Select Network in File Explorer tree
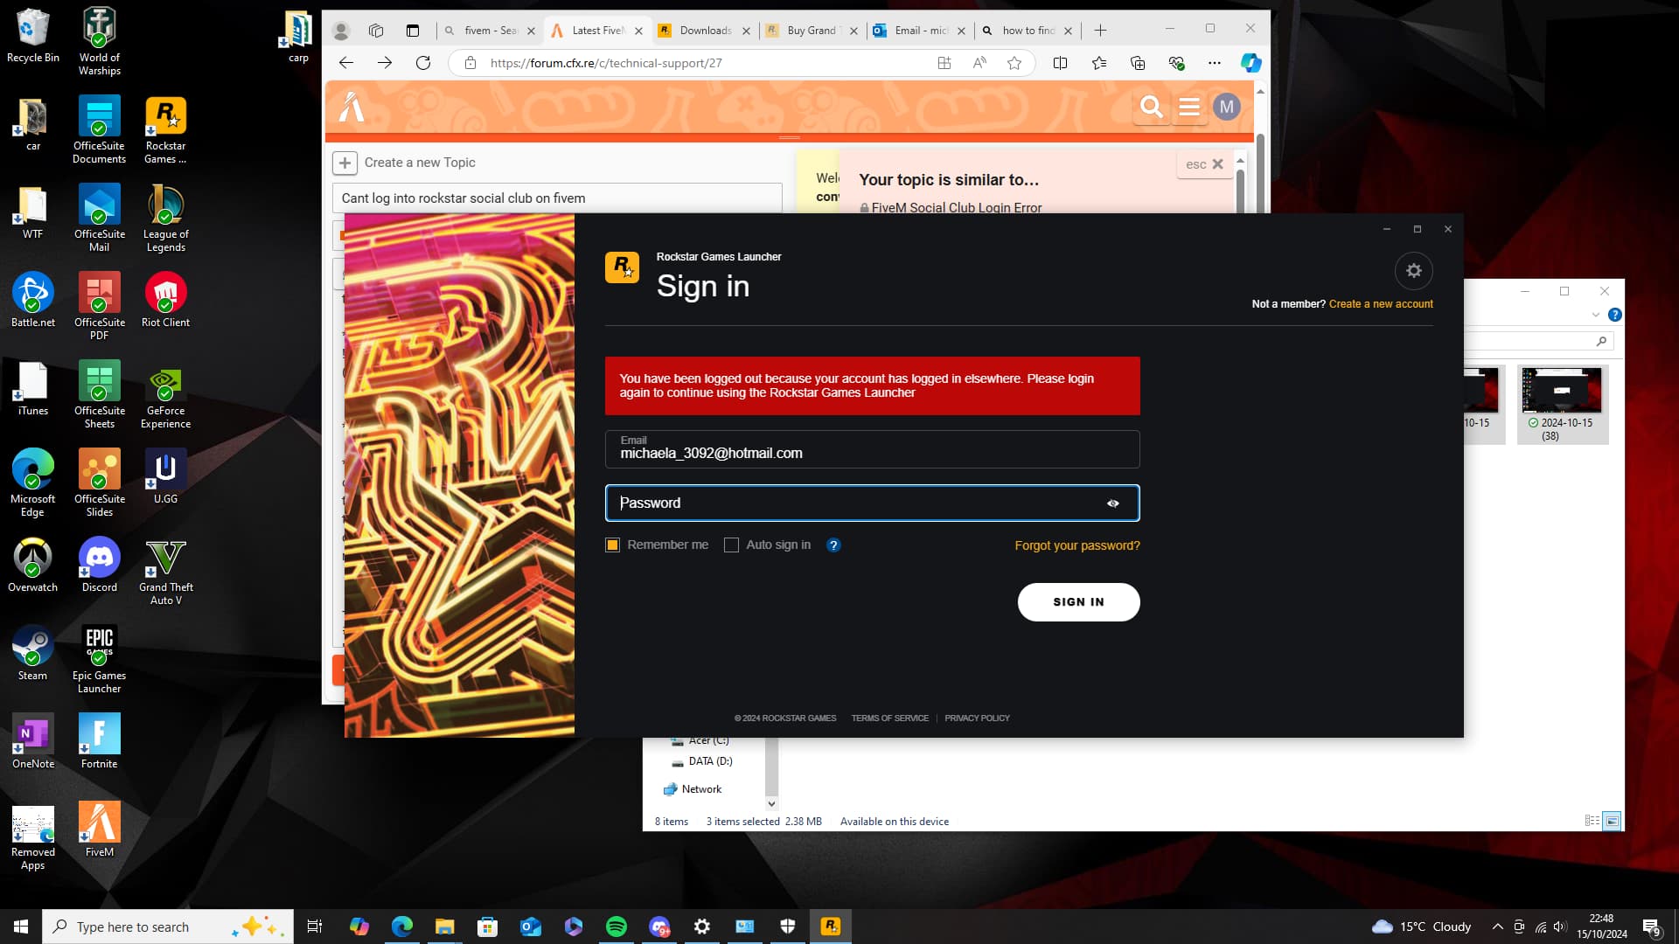Image resolution: width=1679 pixels, height=944 pixels. (x=701, y=789)
